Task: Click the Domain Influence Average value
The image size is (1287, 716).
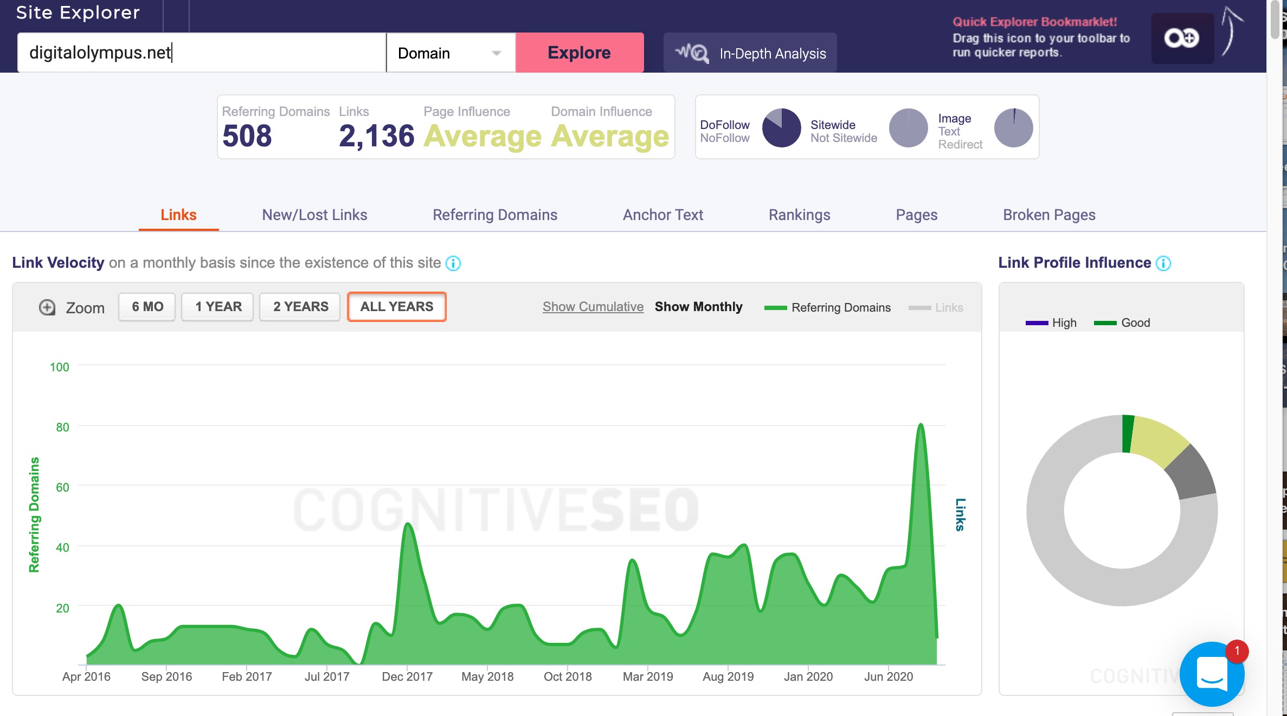Action: pos(610,136)
